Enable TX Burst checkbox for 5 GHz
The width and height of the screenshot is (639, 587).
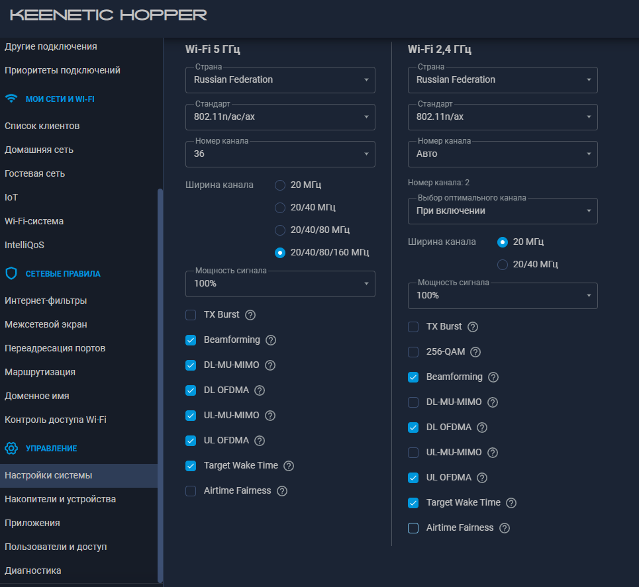click(x=191, y=315)
